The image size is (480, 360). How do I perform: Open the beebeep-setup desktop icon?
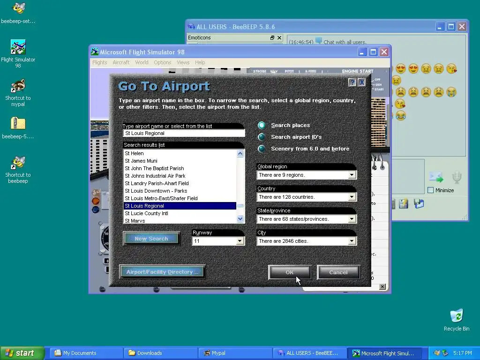(x=18, y=12)
